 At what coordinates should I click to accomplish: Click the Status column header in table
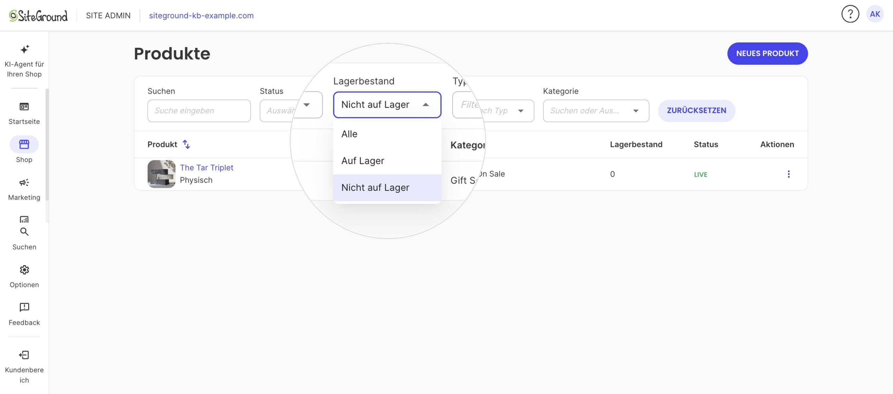pyautogui.click(x=706, y=145)
